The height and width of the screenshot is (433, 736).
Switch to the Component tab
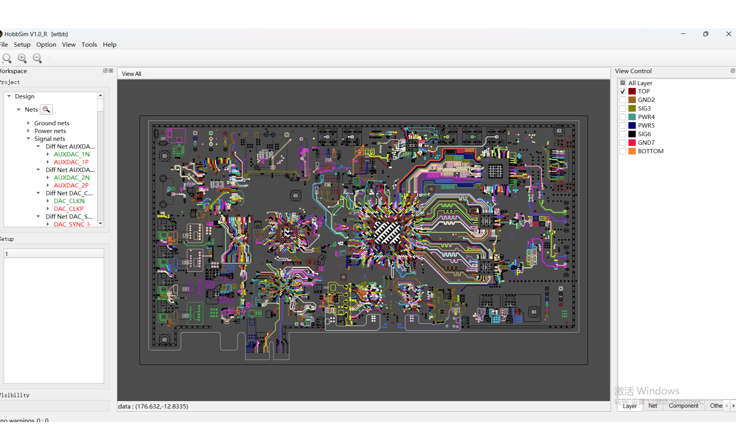[x=683, y=405]
